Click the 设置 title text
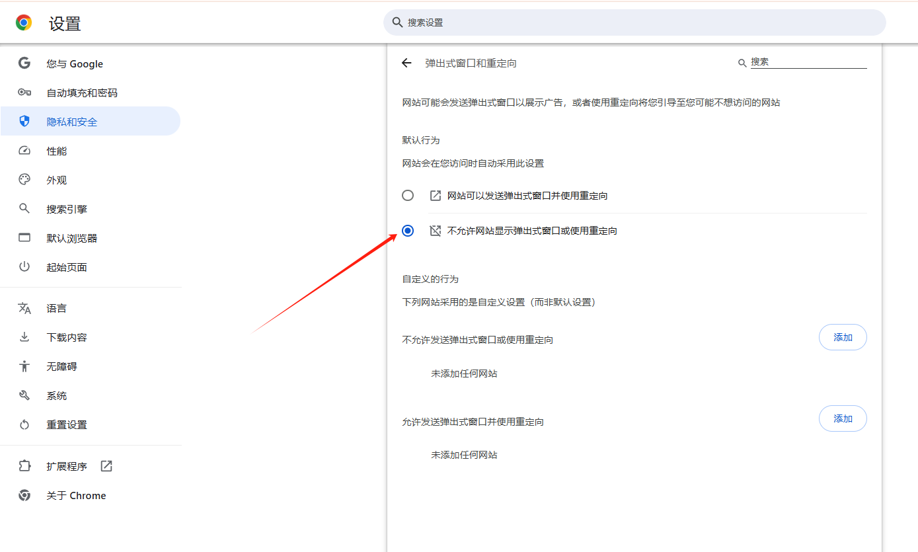The width and height of the screenshot is (918, 552). click(x=65, y=24)
